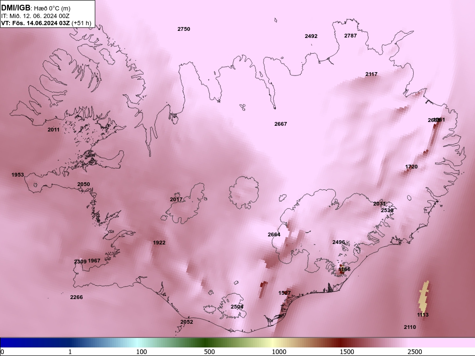Click the 1 tick on color scale
This screenshot has height=356, width=475.
click(x=70, y=352)
